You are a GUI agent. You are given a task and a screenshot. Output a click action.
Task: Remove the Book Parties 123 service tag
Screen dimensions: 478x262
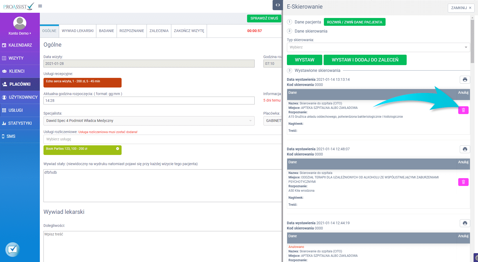tap(117, 149)
